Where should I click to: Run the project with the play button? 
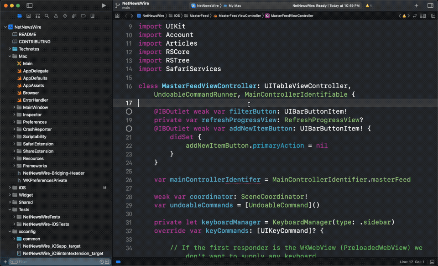(x=104, y=5)
